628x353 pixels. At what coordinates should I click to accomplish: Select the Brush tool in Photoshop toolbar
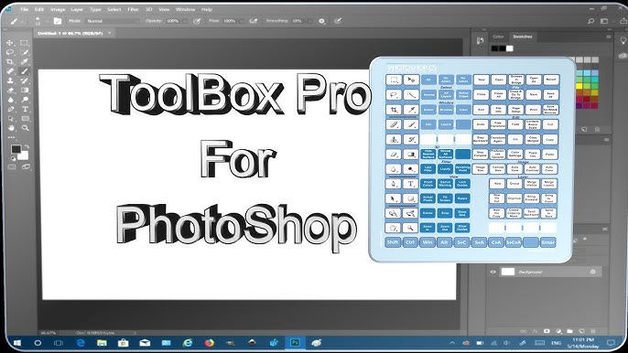pyautogui.click(x=25, y=71)
